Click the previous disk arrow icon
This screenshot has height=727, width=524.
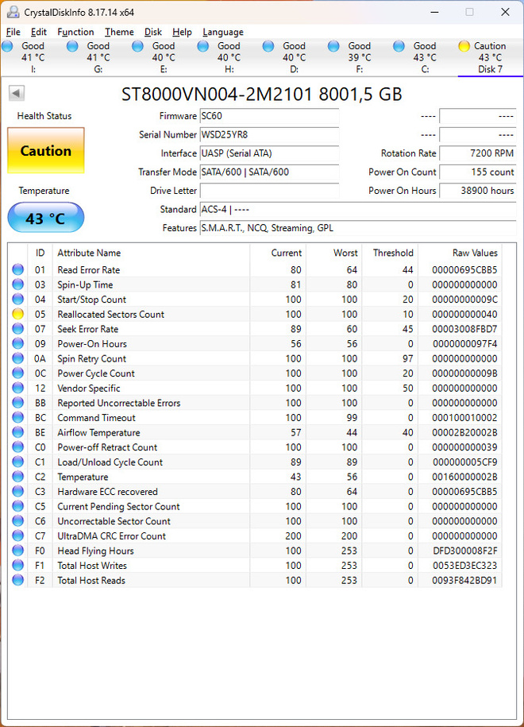point(16,93)
